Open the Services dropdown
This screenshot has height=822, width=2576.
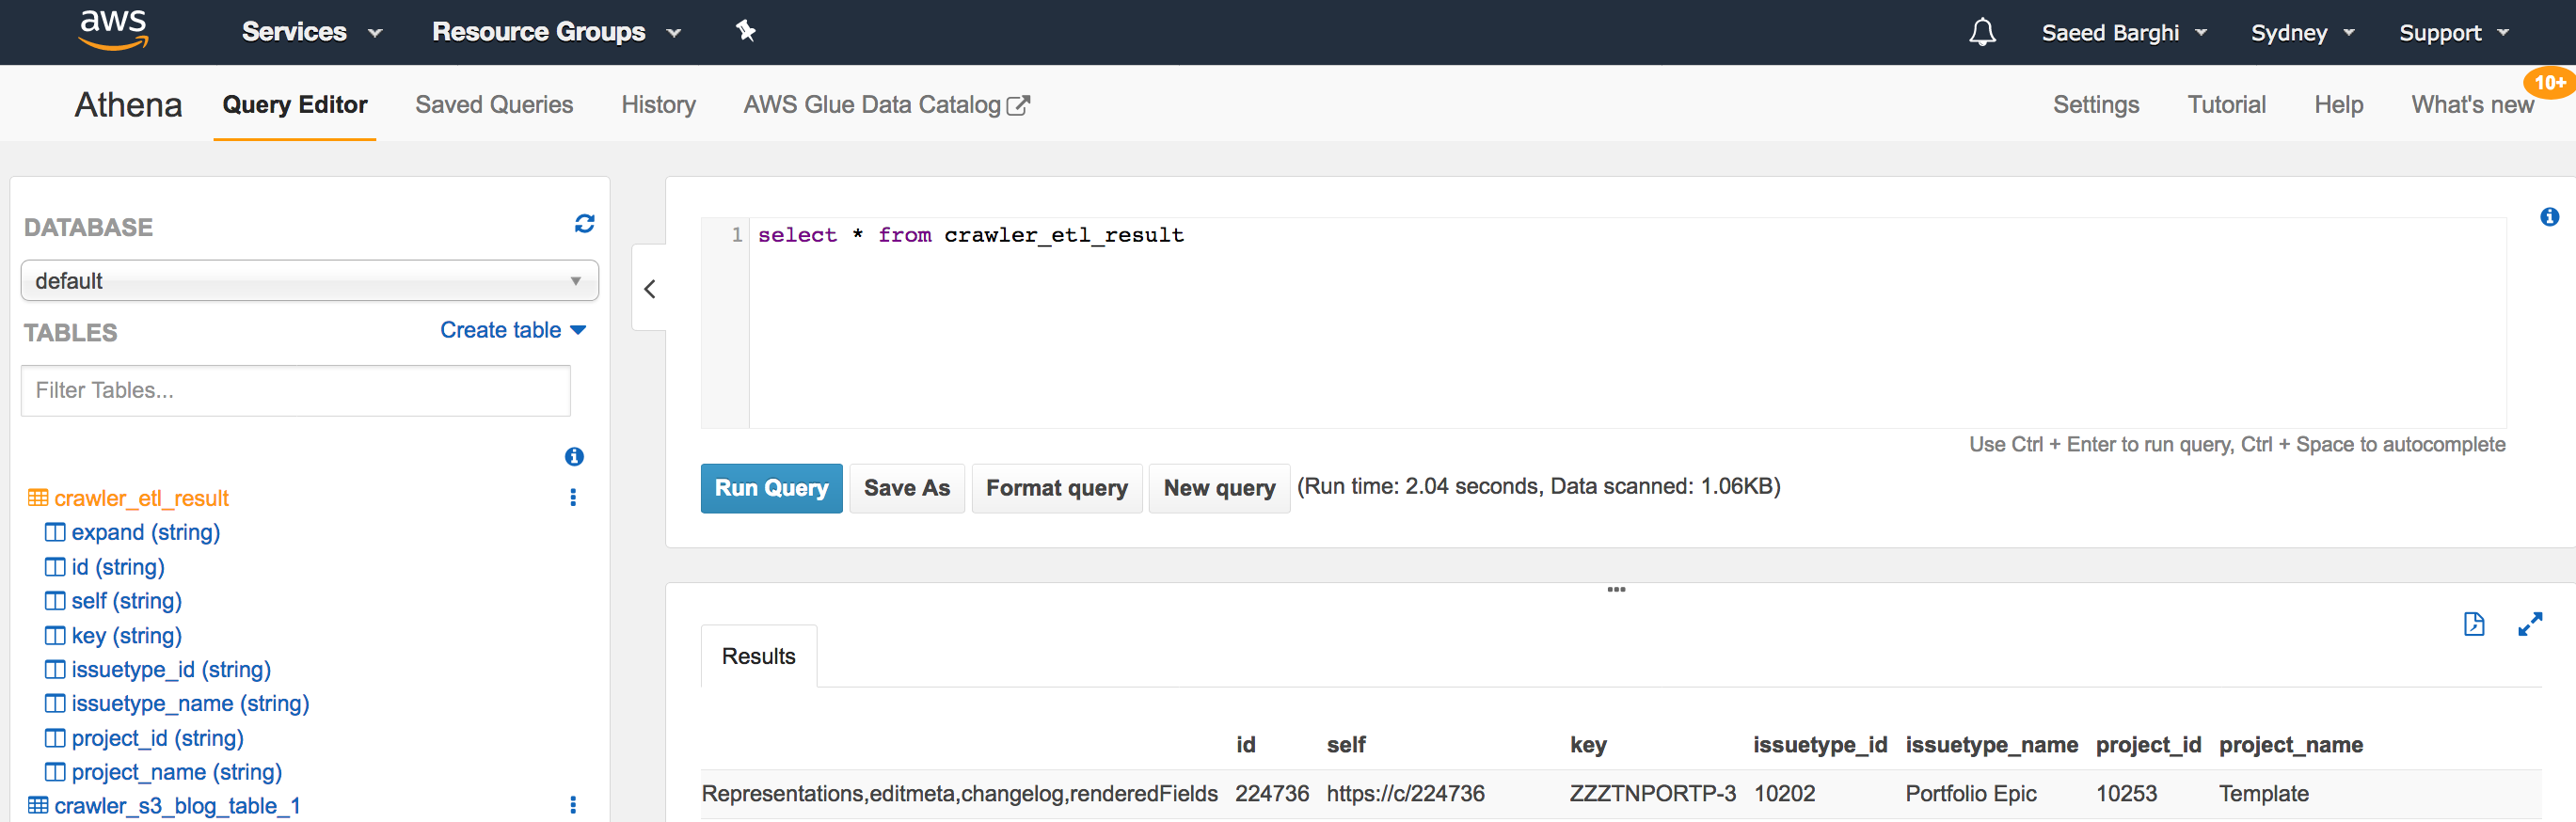coord(312,32)
